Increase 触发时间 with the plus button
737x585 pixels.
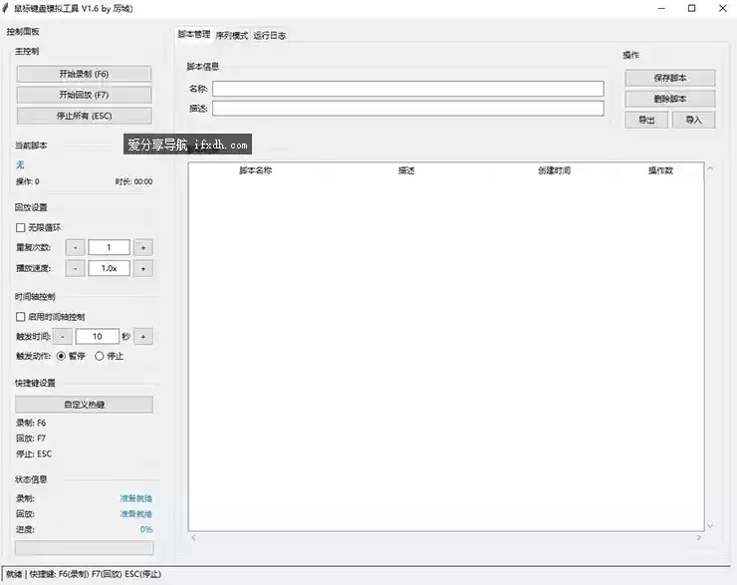click(x=143, y=337)
